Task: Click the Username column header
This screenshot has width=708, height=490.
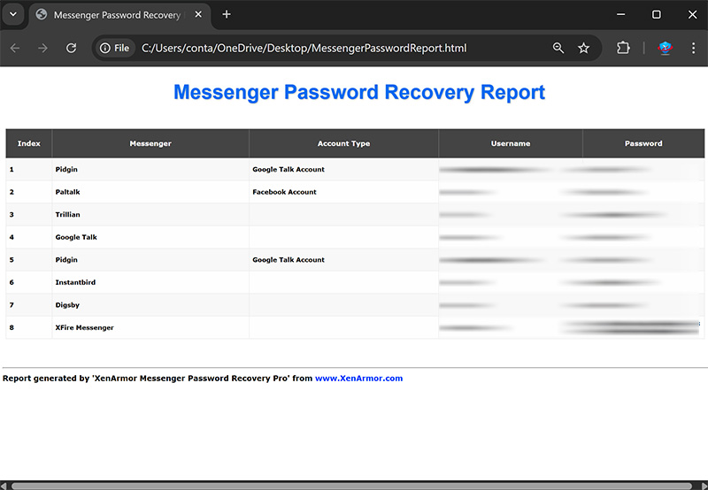Action: click(511, 143)
